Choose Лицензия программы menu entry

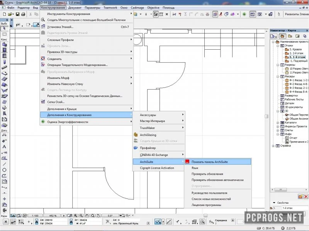click(x=218, y=205)
